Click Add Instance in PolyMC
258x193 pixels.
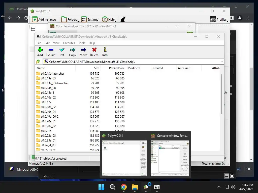pyautogui.click(x=44, y=19)
